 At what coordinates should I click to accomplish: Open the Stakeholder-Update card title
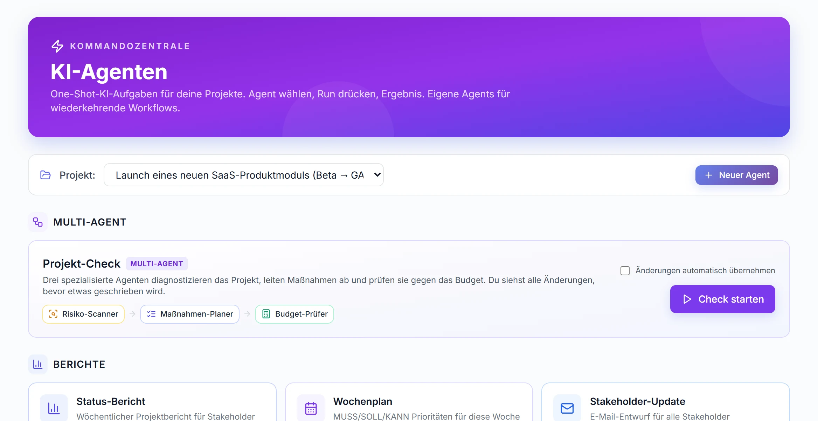click(638, 401)
